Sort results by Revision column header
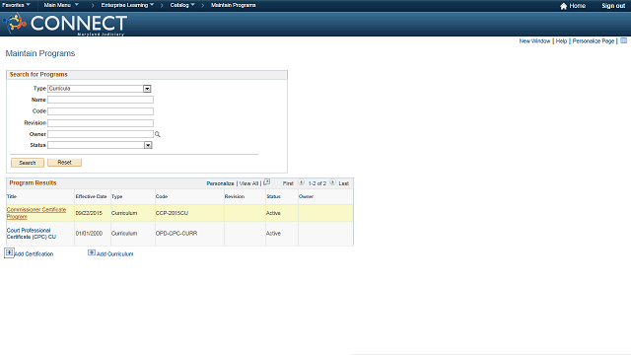The width and height of the screenshot is (631, 355). point(235,196)
